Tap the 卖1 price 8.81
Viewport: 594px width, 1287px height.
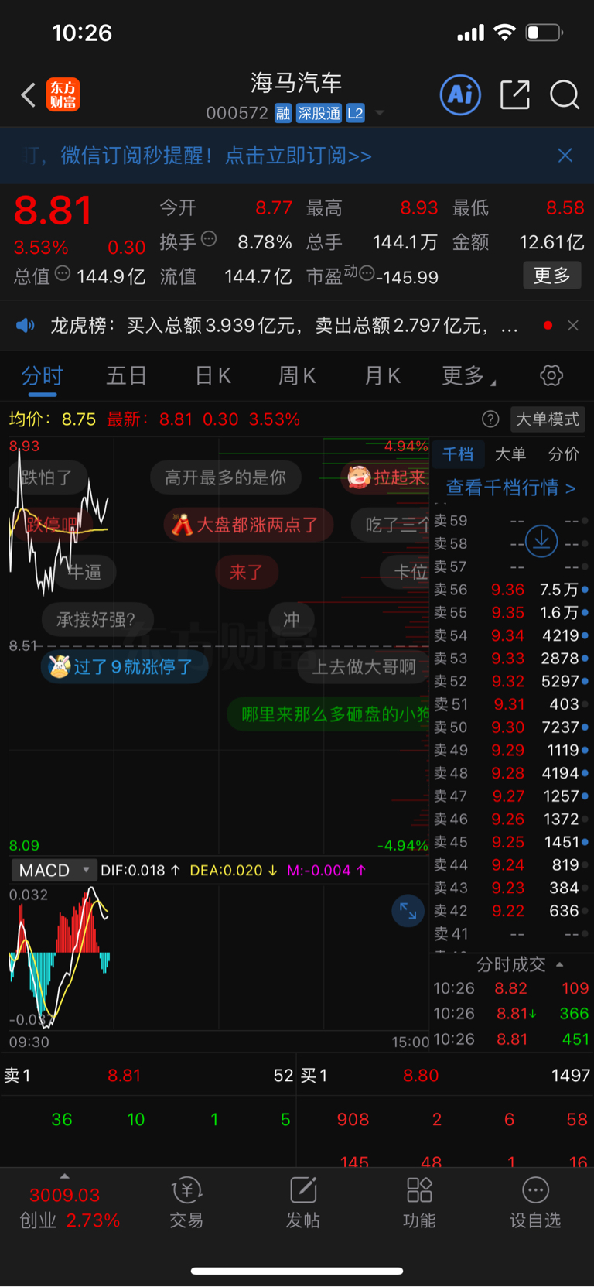click(x=125, y=1076)
